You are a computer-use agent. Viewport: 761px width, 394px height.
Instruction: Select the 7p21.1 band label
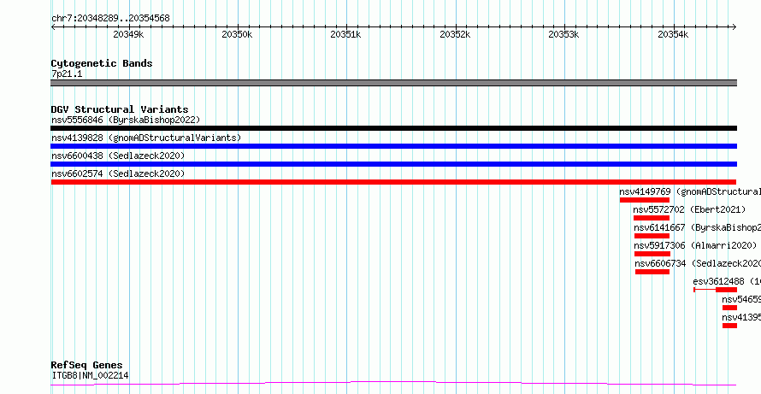(67, 74)
